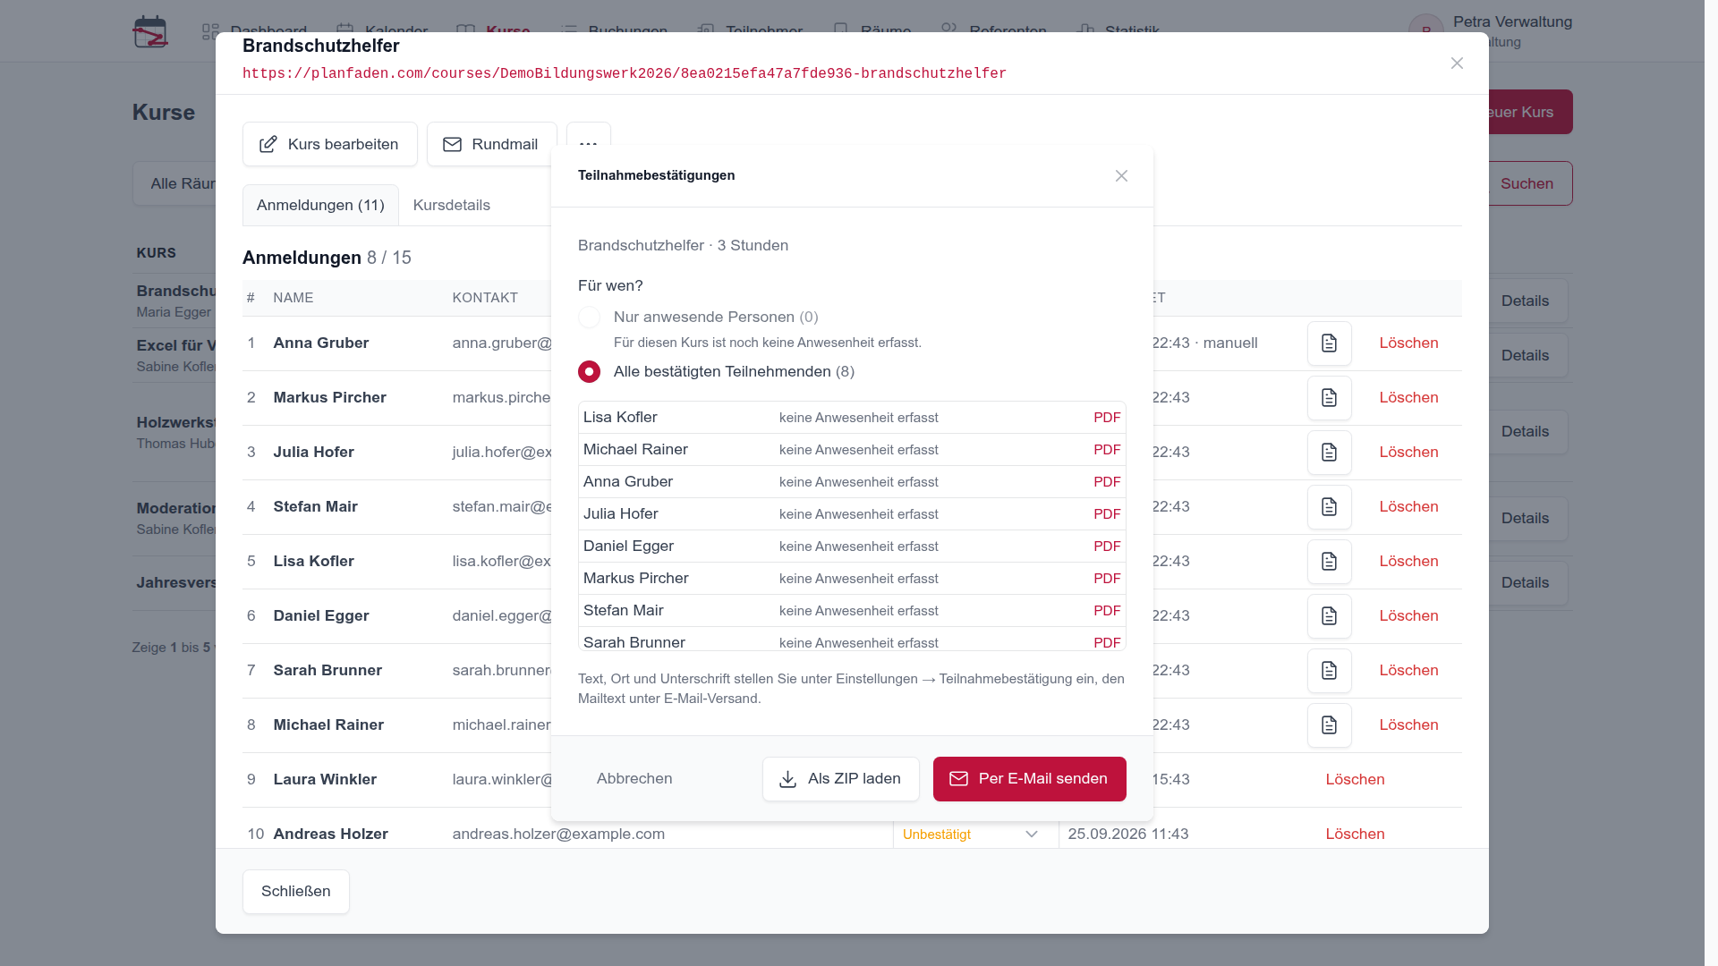Click the Planfaden calendar logo
Screen dimensions: 1718x966
click(150, 32)
